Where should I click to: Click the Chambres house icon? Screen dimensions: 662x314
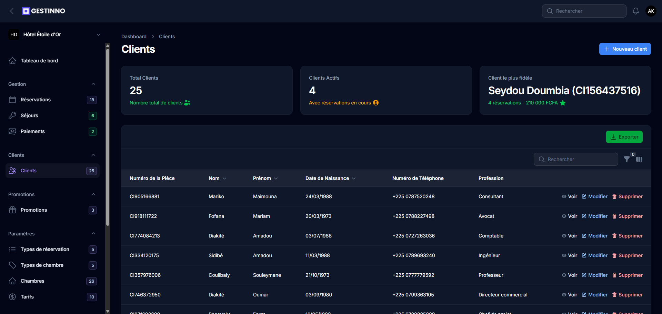point(12,281)
